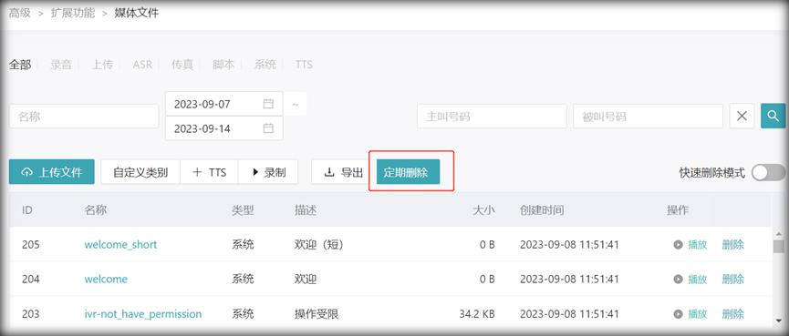Image resolution: width=789 pixels, height=336 pixels.
Task: Click 播放 link in welcome_short row
Action: point(698,245)
